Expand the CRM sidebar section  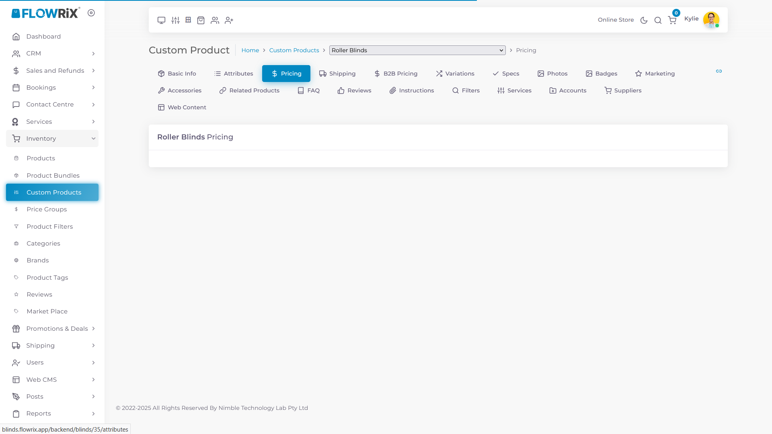[53, 53]
